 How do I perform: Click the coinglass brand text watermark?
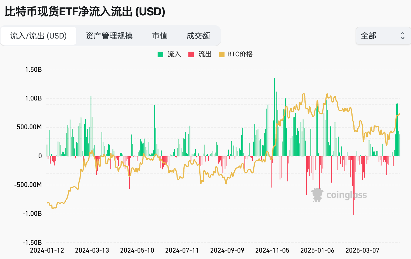pyautogui.click(x=346, y=195)
